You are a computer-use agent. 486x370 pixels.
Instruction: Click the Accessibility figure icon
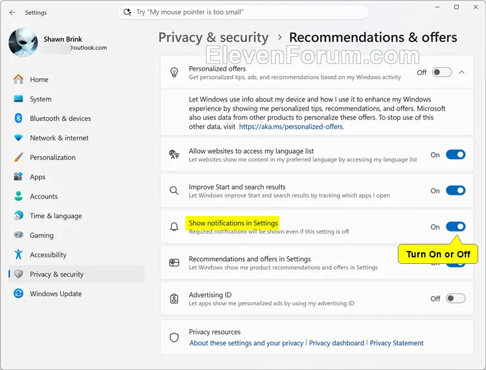19,254
